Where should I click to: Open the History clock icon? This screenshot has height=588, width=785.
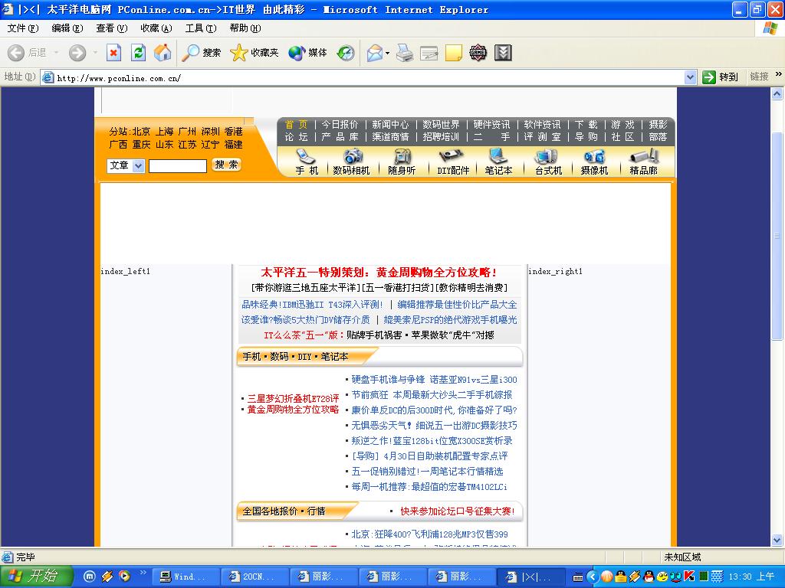tap(346, 53)
